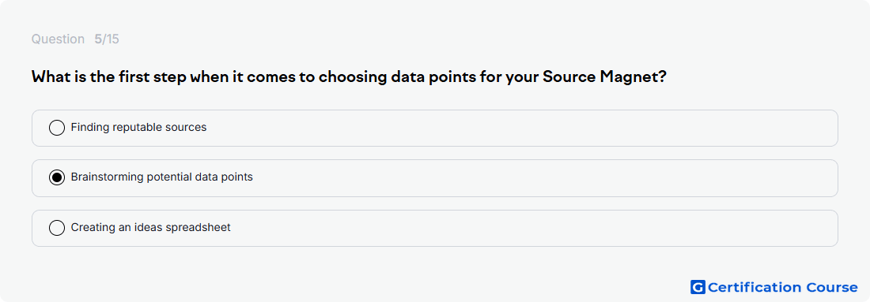Click the selected 'Brainstorming potential data points' radio button
870x302 pixels.
(x=57, y=177)
